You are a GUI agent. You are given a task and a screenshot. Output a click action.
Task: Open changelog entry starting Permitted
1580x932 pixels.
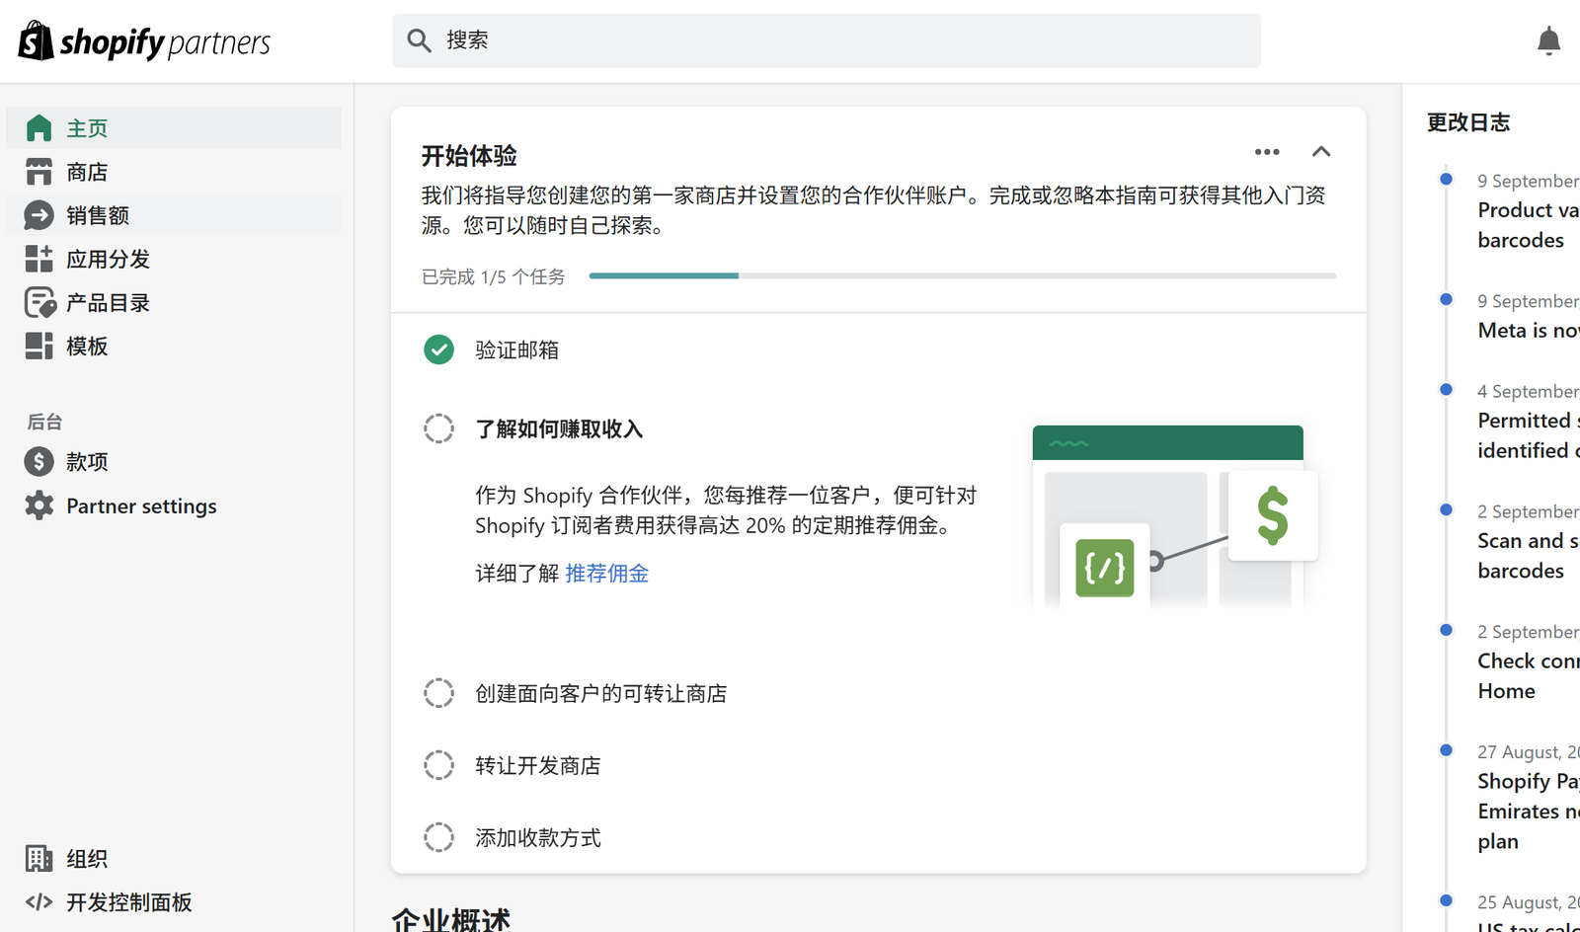click(x=1528, y=435)
